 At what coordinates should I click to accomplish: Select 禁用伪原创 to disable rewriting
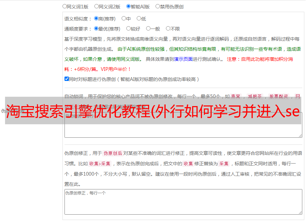click(x=158, y=6)
